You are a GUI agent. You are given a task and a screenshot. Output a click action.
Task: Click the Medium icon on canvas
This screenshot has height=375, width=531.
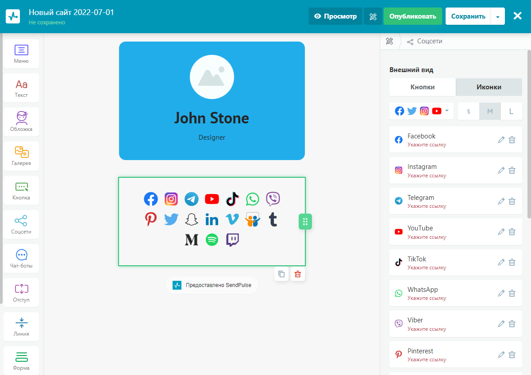point(192,240)
